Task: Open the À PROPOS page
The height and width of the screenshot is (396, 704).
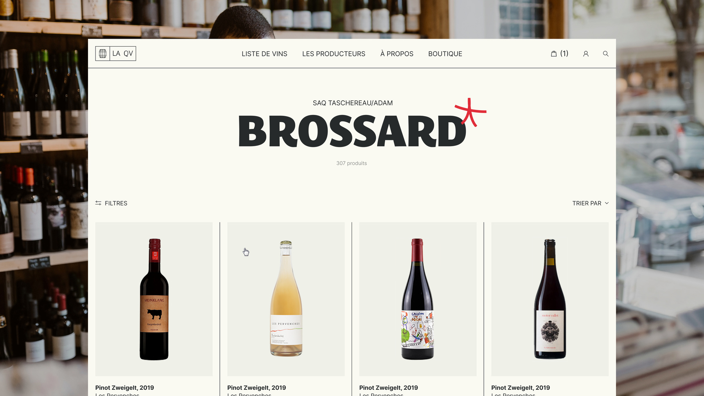Action: pos(397,54)
